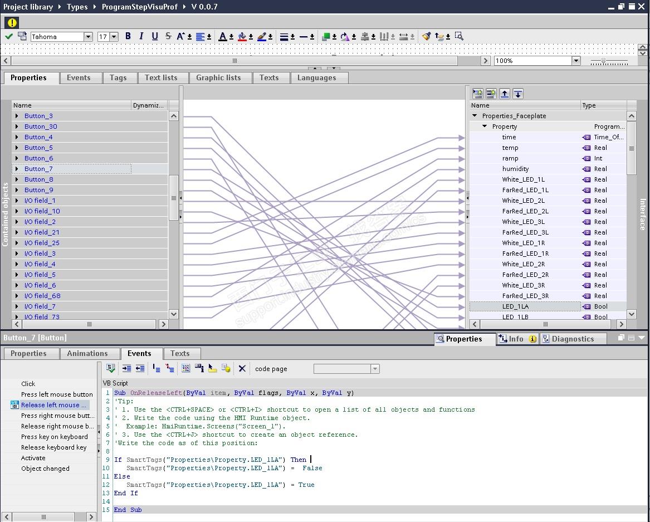Viewport: 650px width, 522px height.
Task: Toggle italic text formatting
Action: [141, 36]
